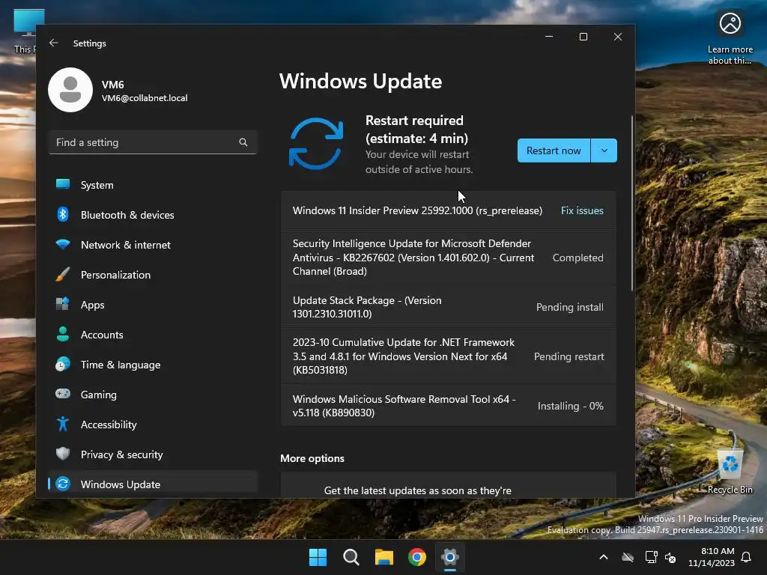Click the Windows Update page title
This screenshot has width=767, height=575.
pos(360,81)
